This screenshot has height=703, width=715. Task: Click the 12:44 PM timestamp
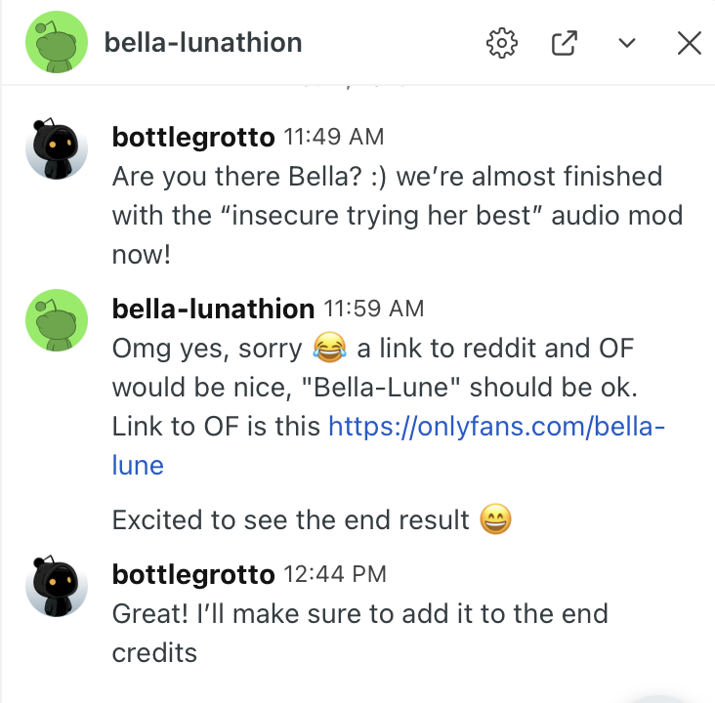334,575
